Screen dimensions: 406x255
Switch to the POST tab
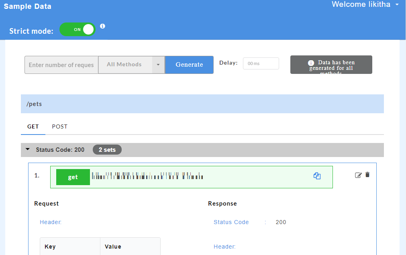(59, 126)
